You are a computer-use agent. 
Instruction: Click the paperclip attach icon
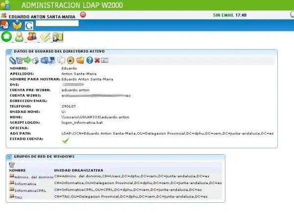point(13,60)
